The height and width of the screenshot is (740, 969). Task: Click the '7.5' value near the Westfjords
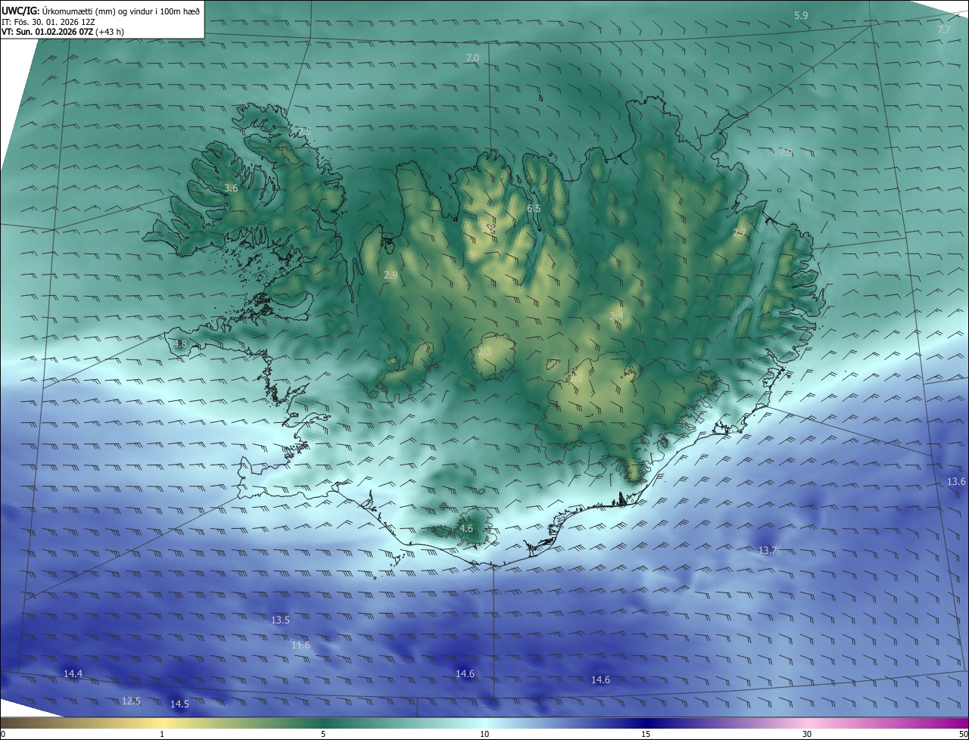[x=304, y=132]
